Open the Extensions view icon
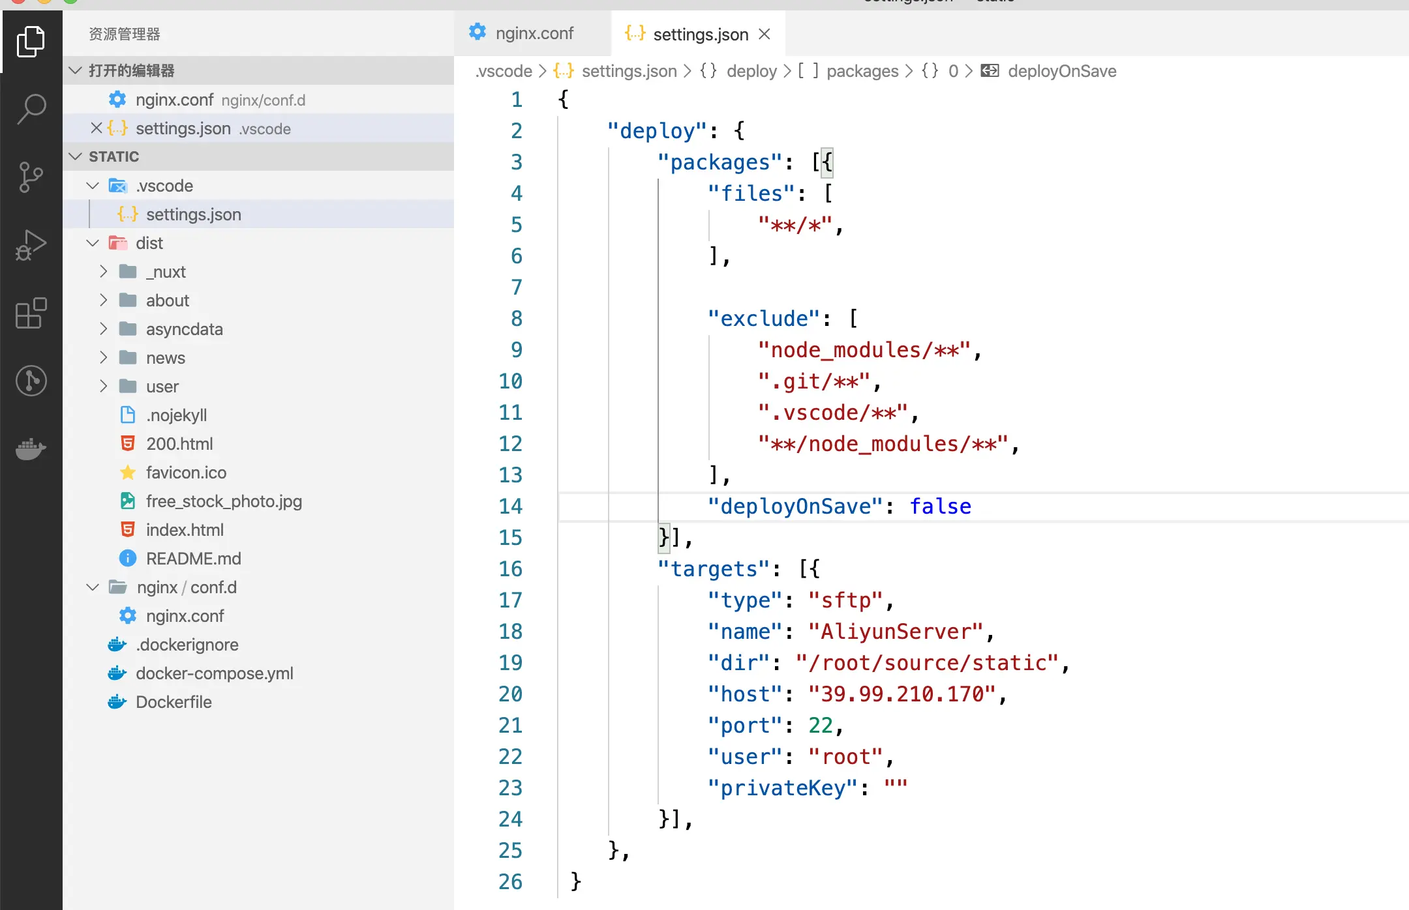The width and height of the screenshot is (1409, 910). click(31, 314)
